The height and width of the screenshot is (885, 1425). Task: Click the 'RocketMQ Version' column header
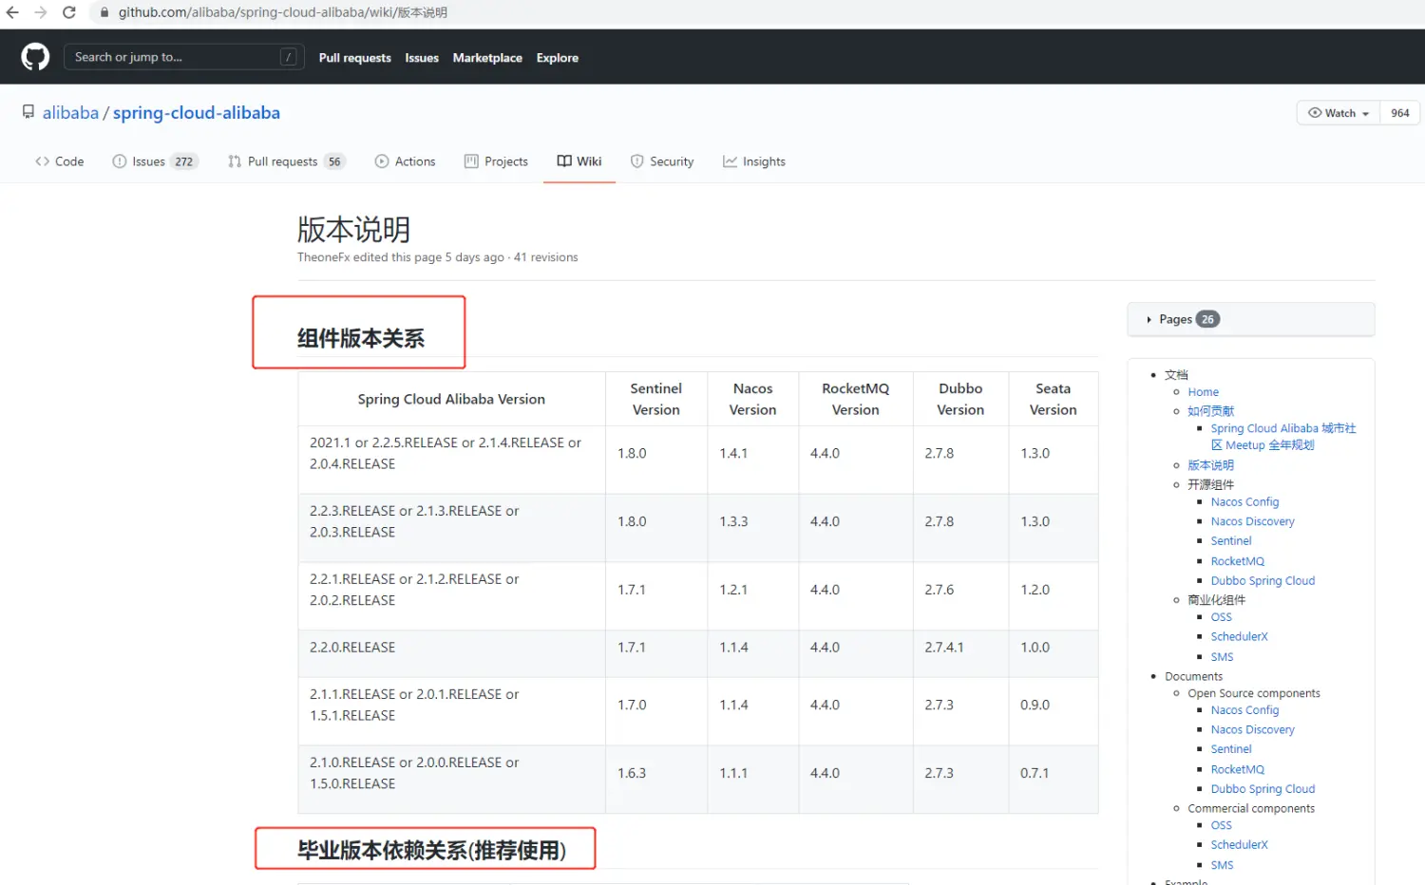tap(855, 399)
